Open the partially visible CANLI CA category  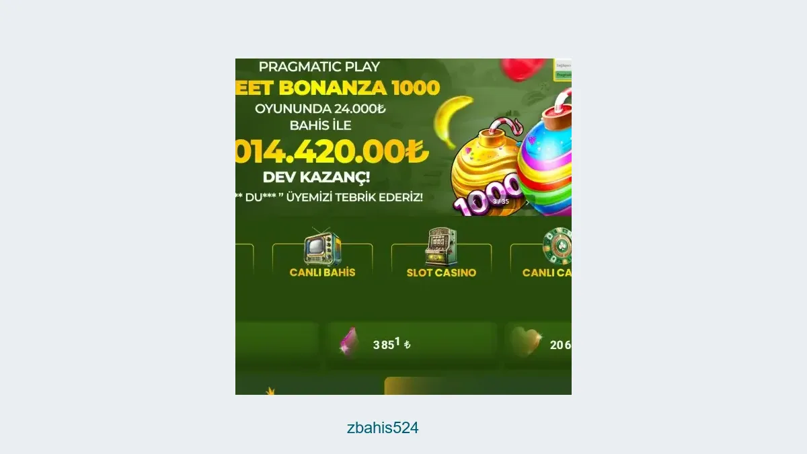point(547,272)
